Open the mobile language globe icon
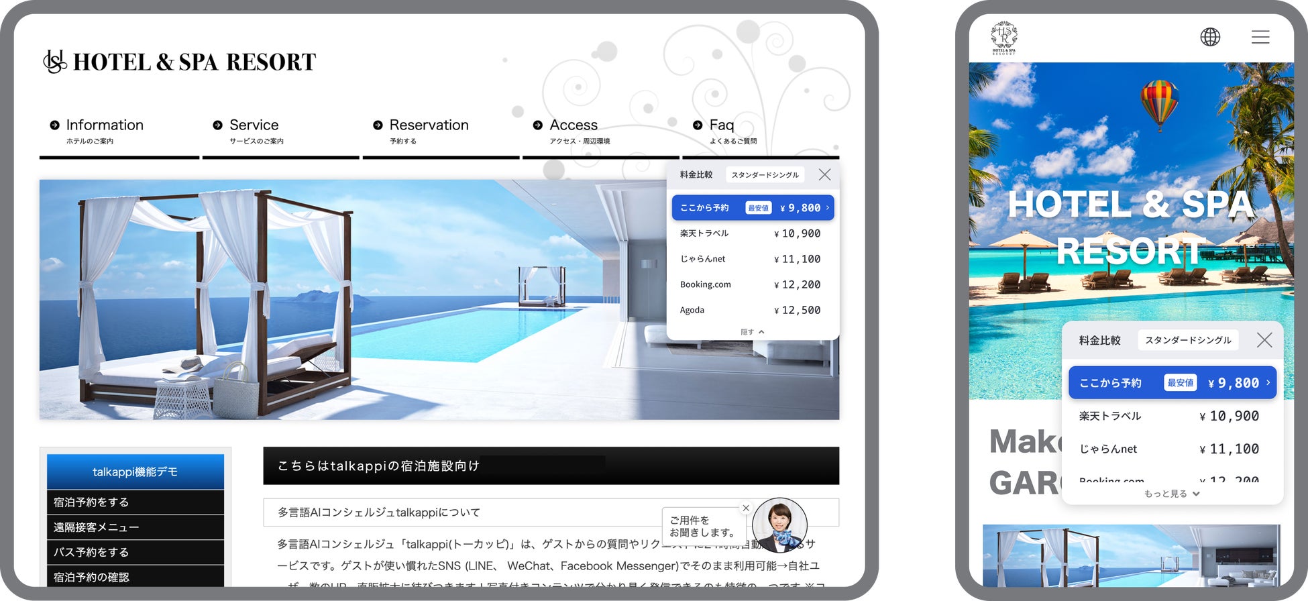This screenshot has width=1308, height=601. [1210, 37]
